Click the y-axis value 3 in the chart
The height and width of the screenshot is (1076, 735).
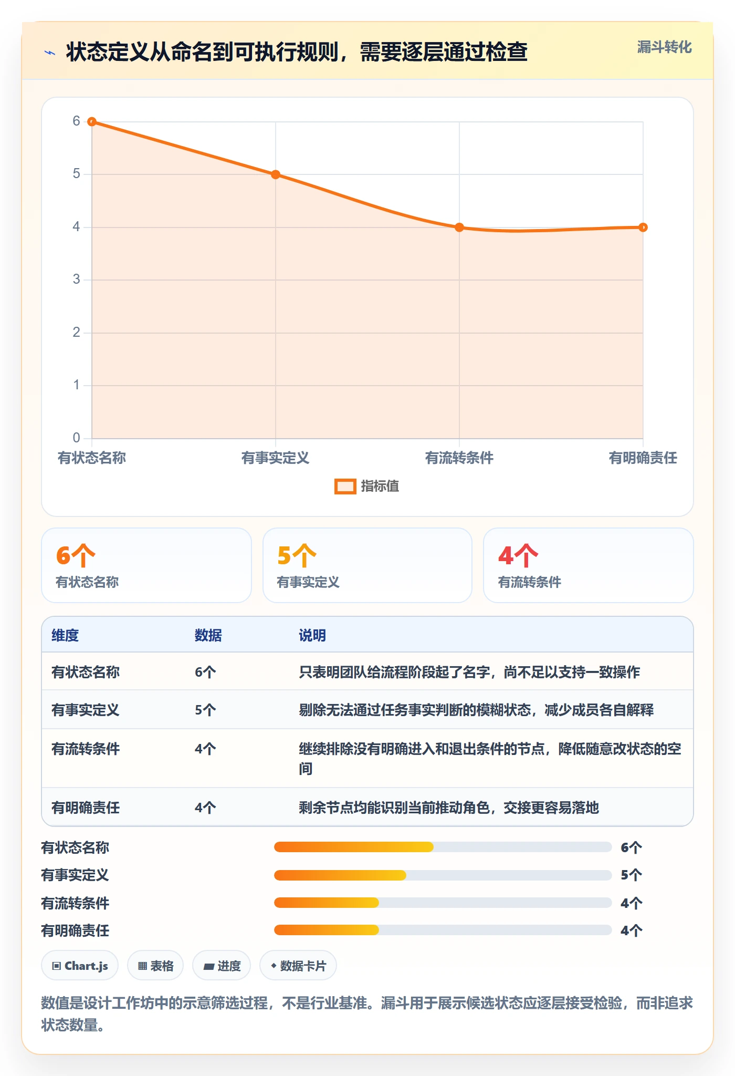tap(77, 280)
